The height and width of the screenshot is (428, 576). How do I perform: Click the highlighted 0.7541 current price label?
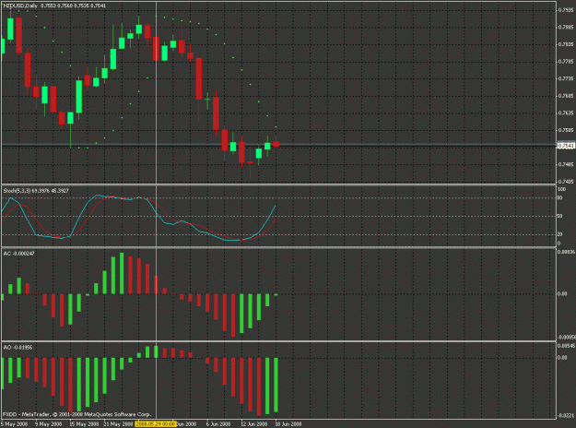point(566,146)
